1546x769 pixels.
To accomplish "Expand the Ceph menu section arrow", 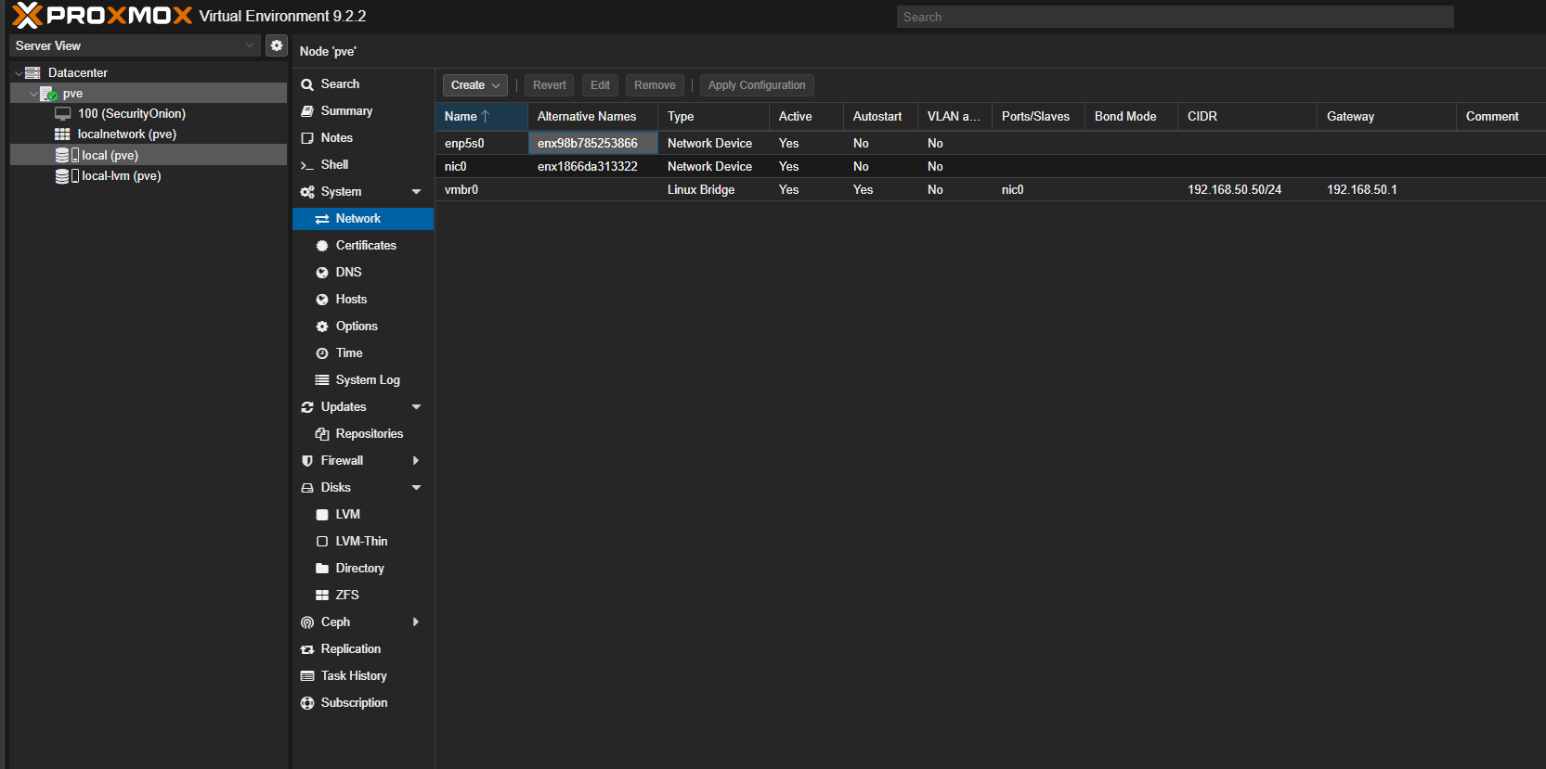I will 416,622.
